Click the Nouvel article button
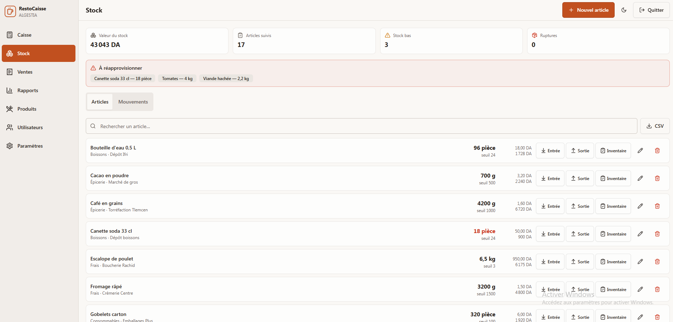Image resolution: width=673 pixels, height=322 pixels. point(588,10)
